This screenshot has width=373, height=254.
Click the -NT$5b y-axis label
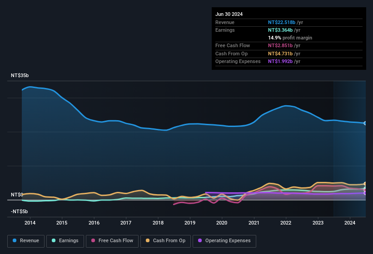tap(19, 211)
